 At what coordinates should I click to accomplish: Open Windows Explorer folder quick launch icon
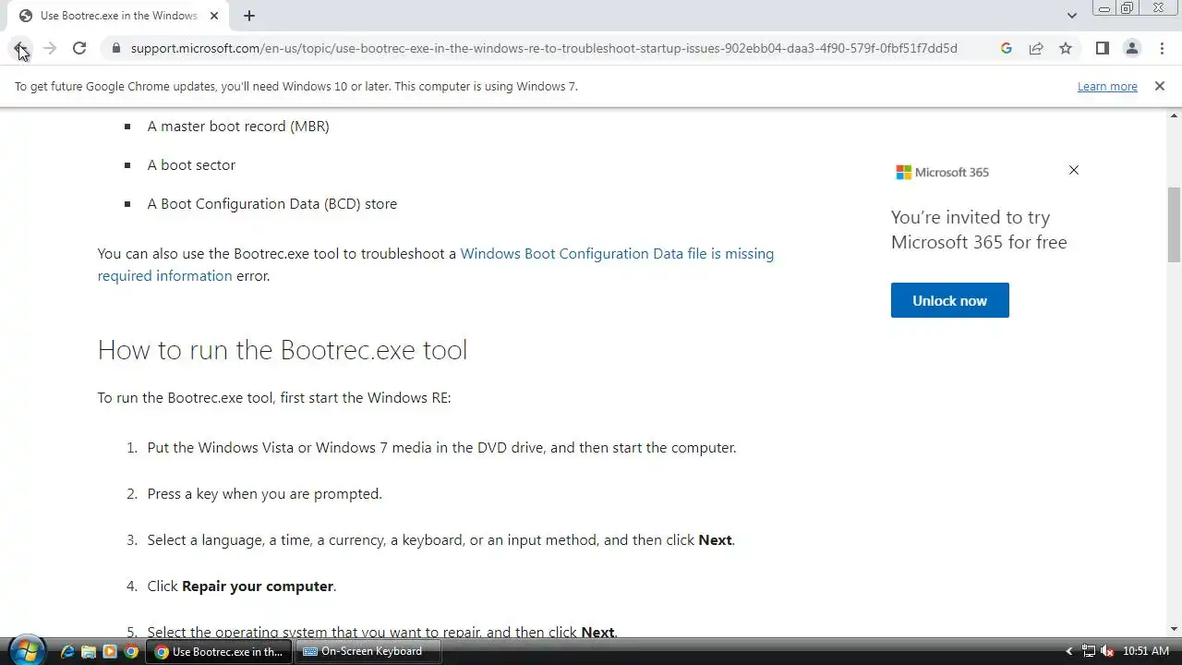point(89,651)
